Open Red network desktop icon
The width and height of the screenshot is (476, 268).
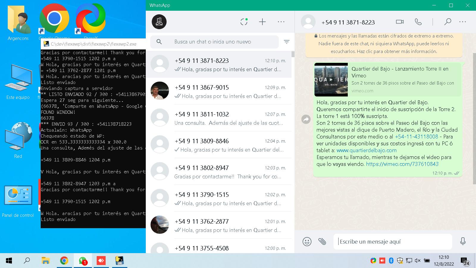pyautogui.click(x=18, y=140)
